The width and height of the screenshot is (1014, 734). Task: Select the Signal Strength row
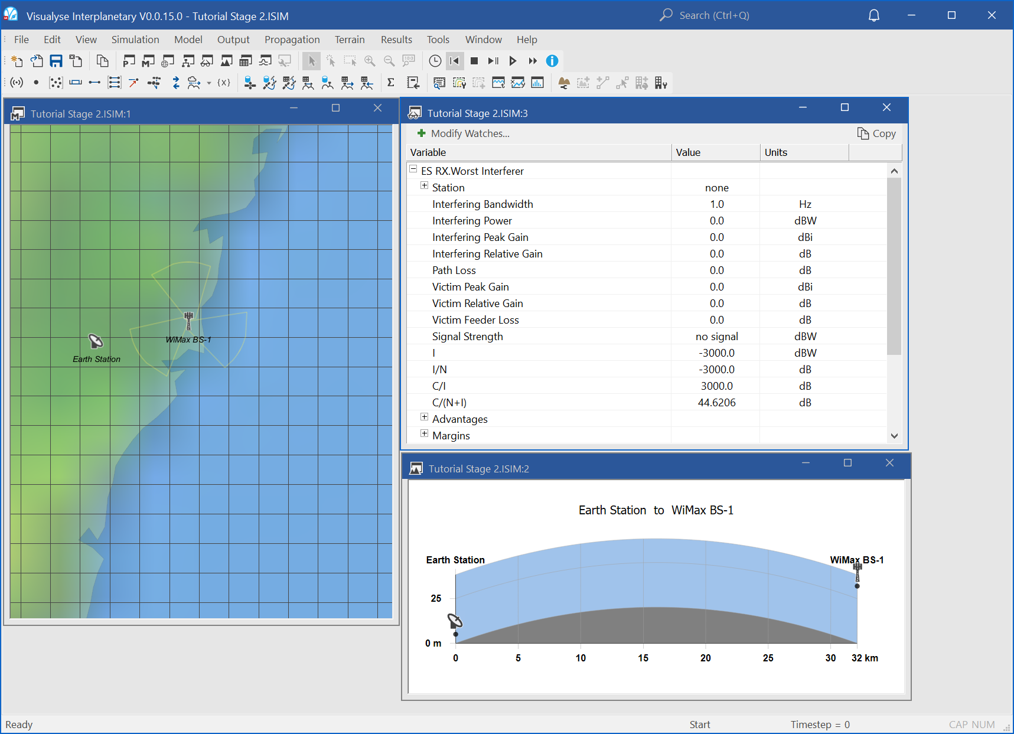647,337
